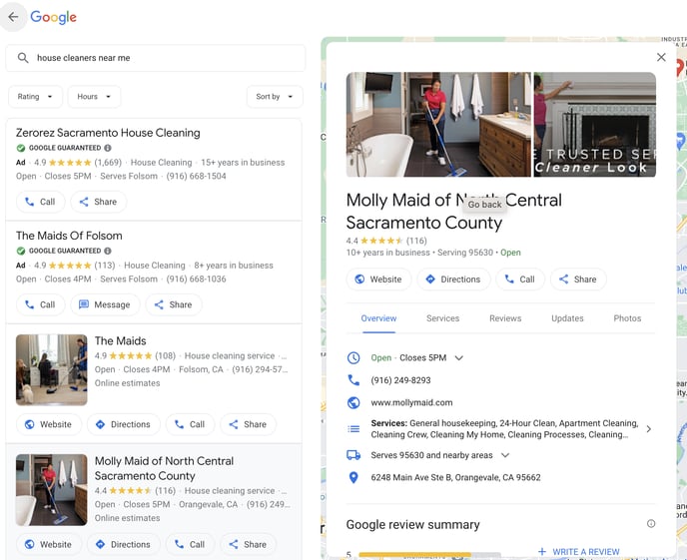The width and height of the screenshot is (687, 560).
Task: Switch to the Reviews tab
Action: (505, 318)
